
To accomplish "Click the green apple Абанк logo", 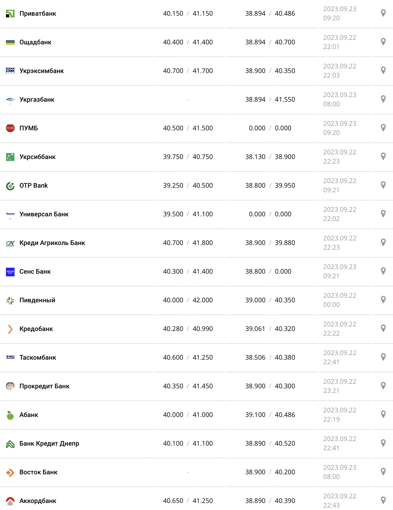I will coord(10,415).
